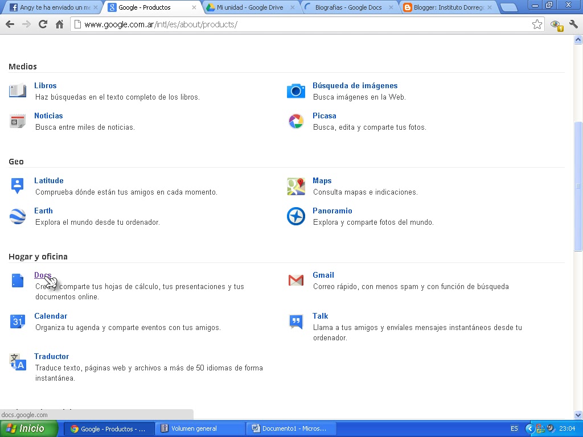The image size is (583, 437).
Task: Open the Picasa link
Action: pos(324,116)
